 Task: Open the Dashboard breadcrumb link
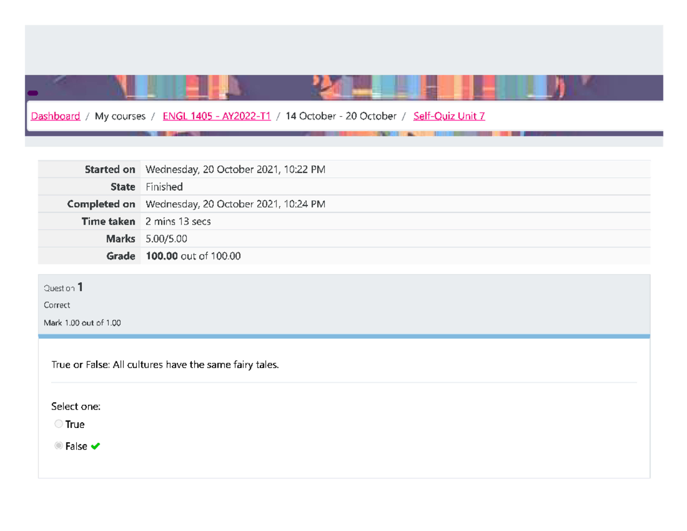click(56, 116)
